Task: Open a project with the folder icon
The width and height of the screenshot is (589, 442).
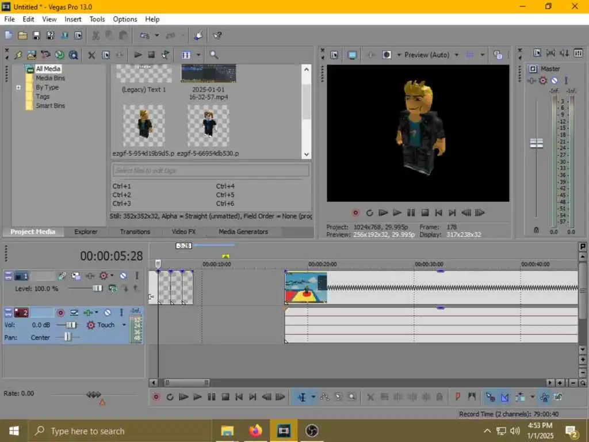Action: [x=22, y=36]
